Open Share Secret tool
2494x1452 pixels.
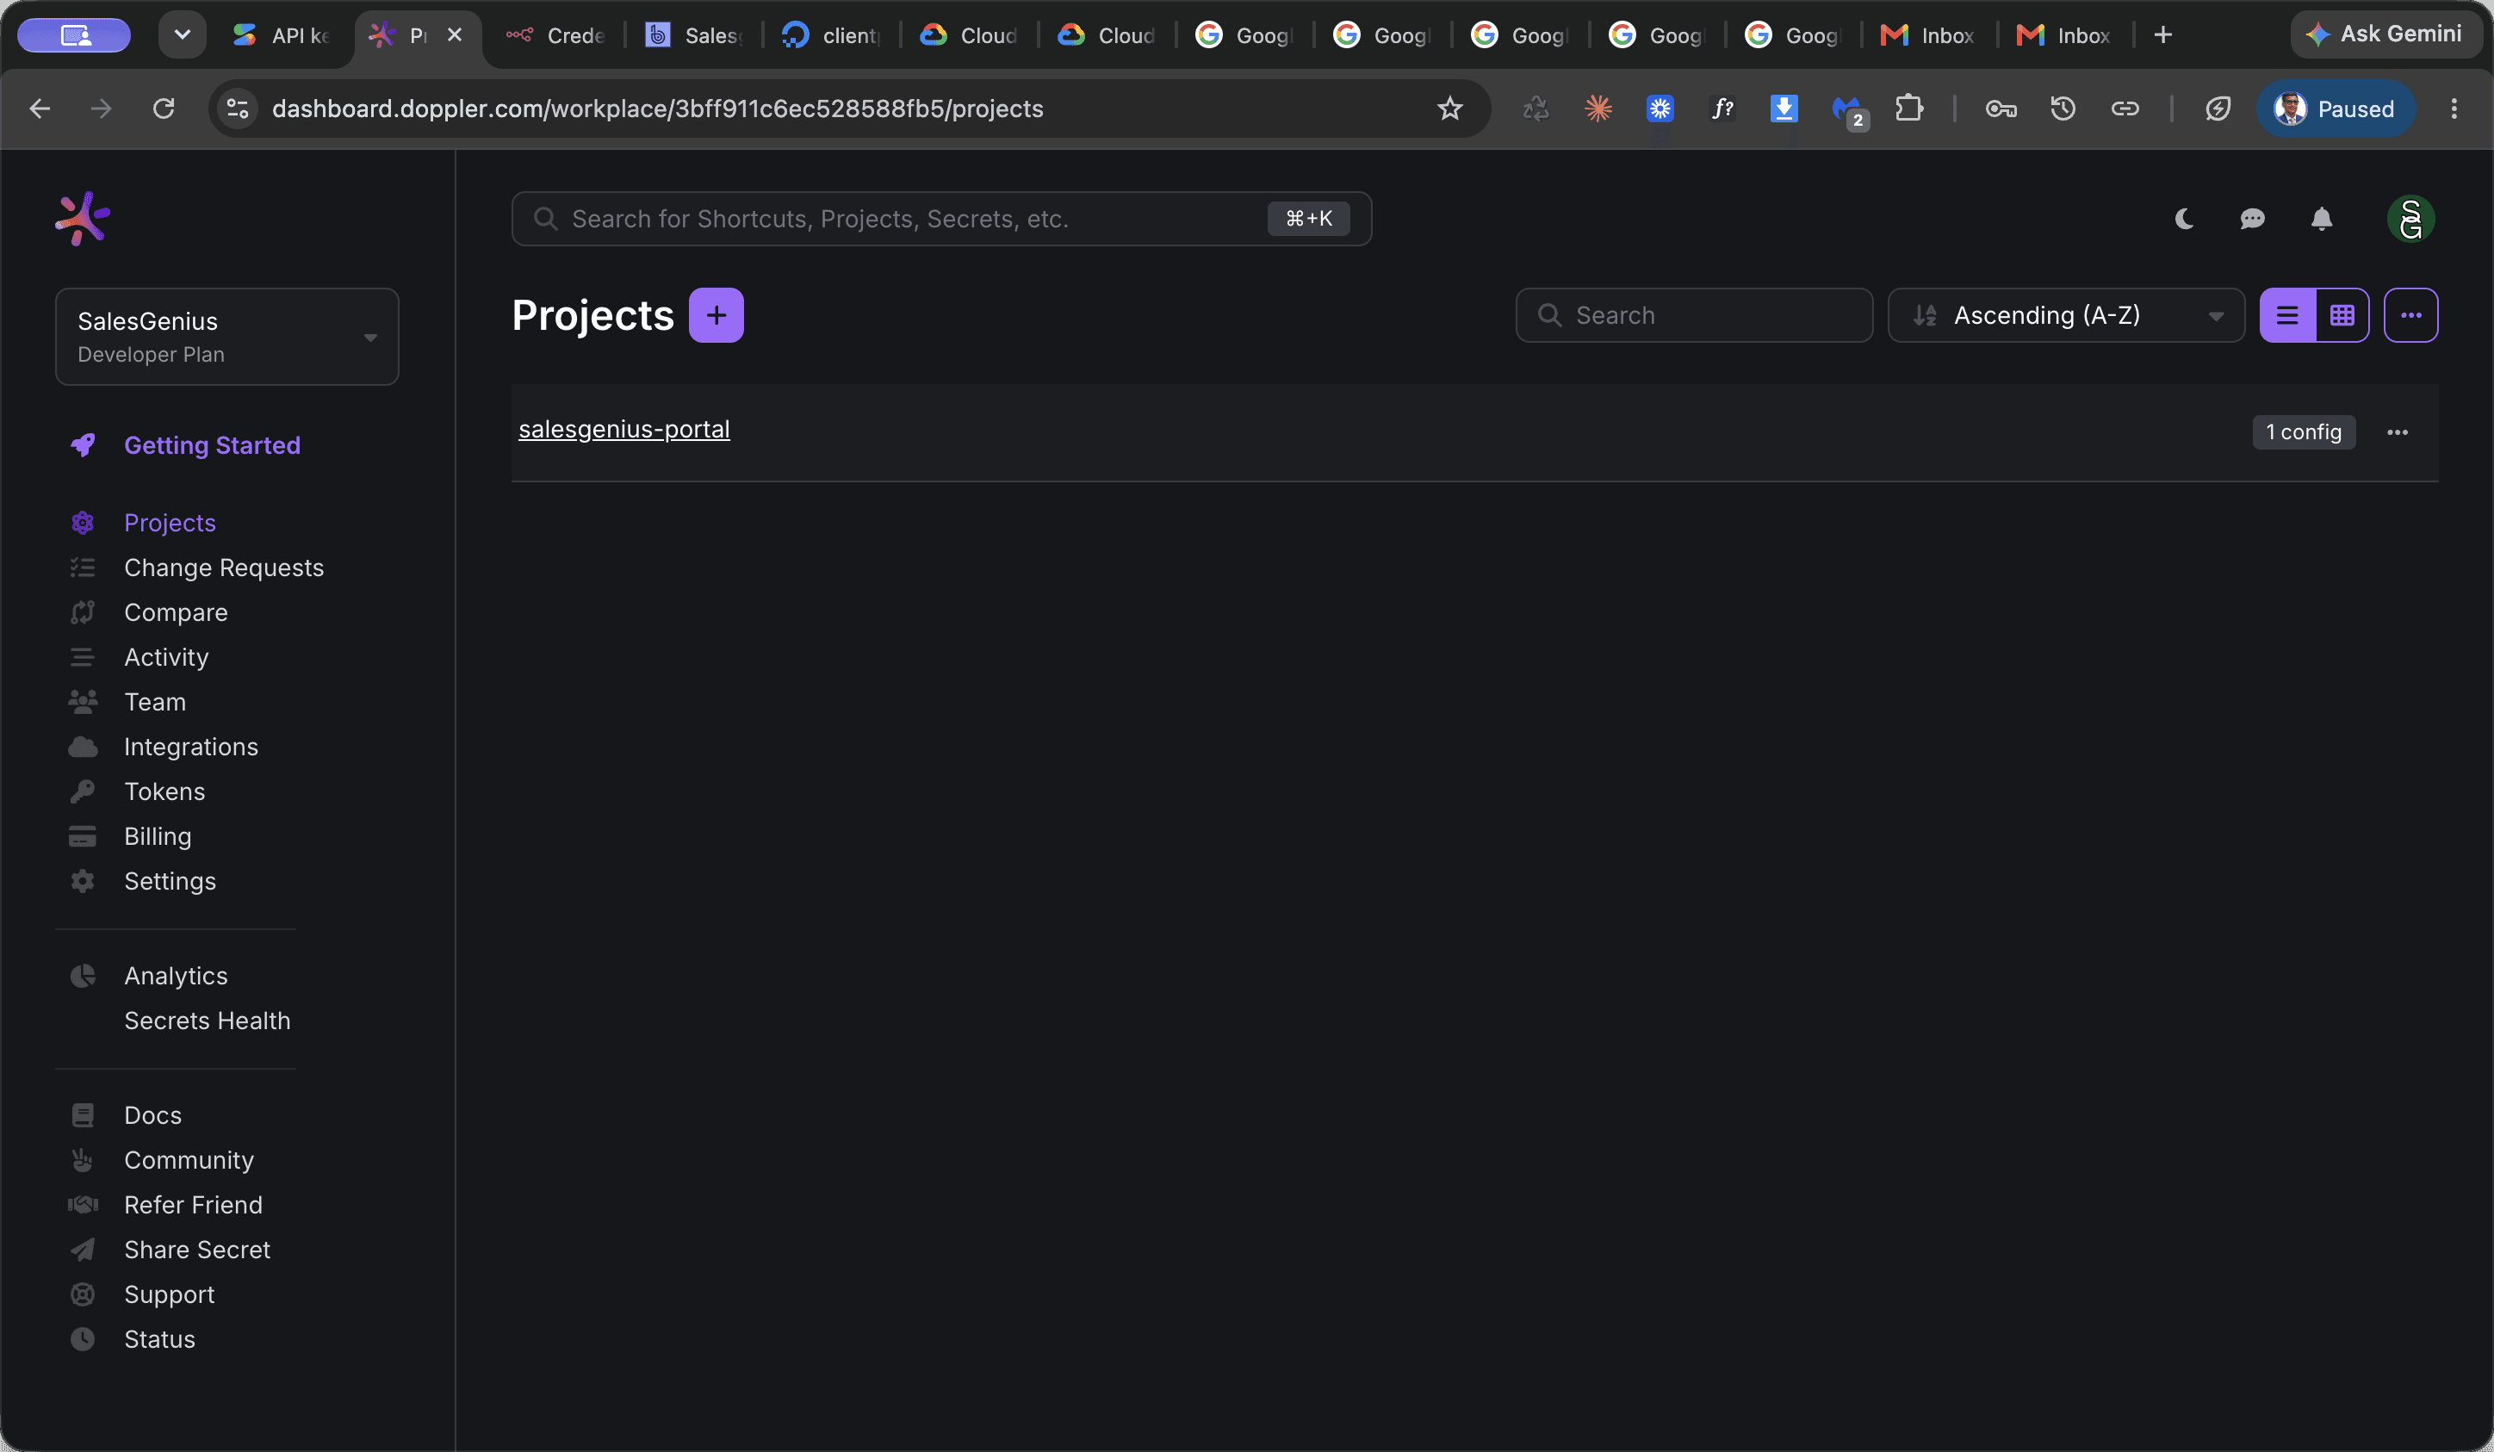coord(197,1249)
